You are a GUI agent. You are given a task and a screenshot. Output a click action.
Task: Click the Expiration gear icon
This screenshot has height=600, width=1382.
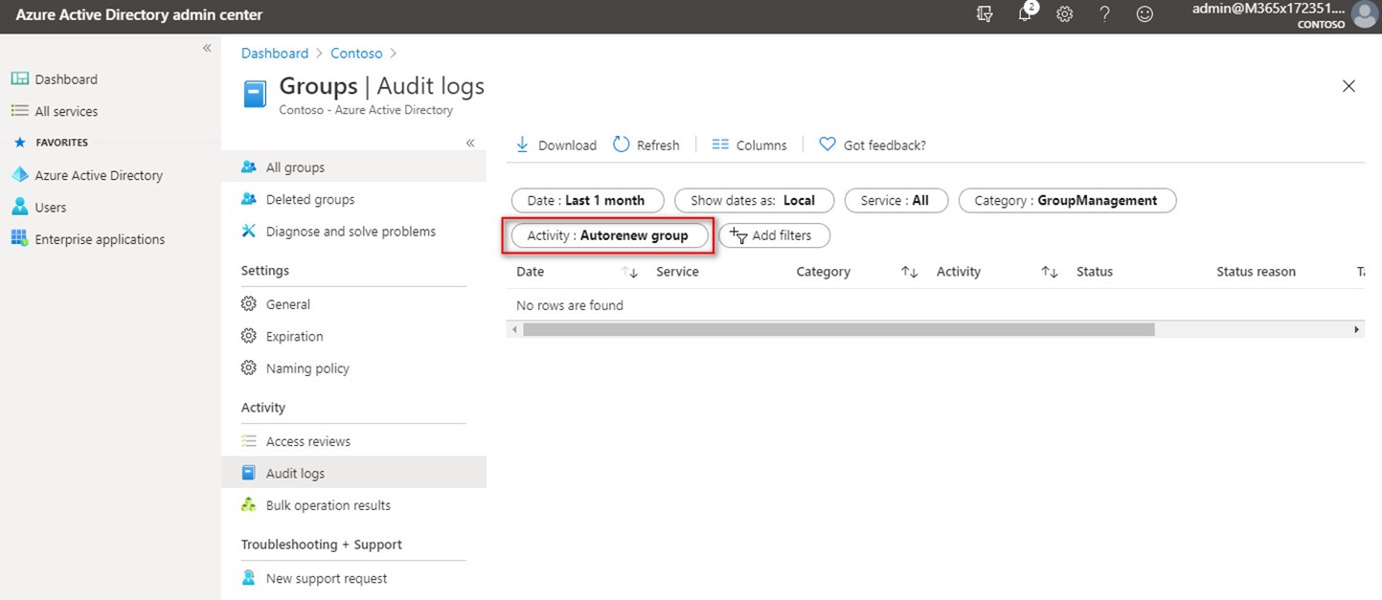point(249,336)
